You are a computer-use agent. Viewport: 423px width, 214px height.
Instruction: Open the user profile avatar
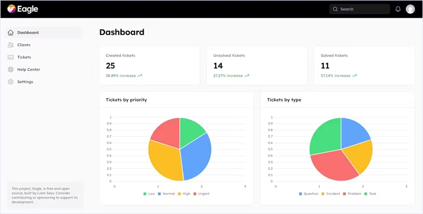click(410, 9)
